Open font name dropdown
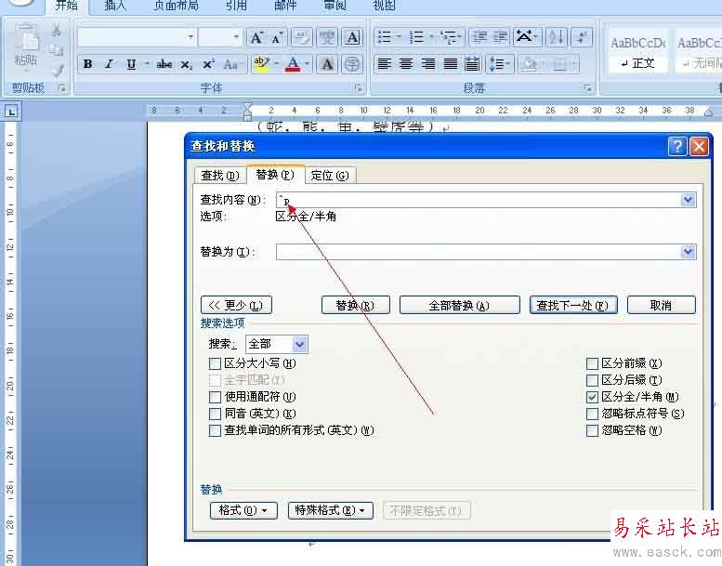The width and height of the screenshot is (722, 566). click(190, 37)
